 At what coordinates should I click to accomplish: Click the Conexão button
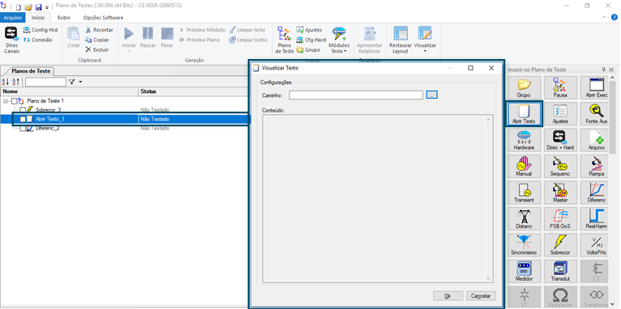[37, 40]
